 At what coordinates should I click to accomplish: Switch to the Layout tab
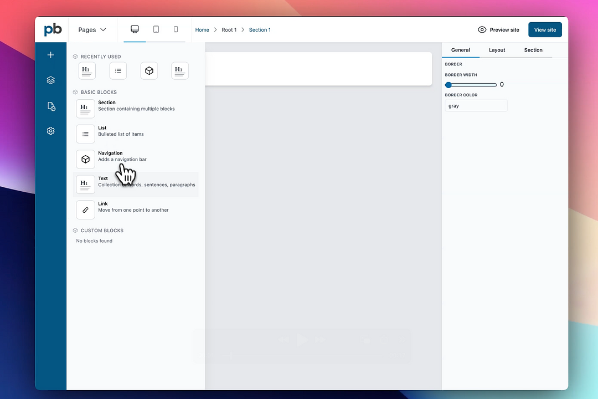(497, 50)
